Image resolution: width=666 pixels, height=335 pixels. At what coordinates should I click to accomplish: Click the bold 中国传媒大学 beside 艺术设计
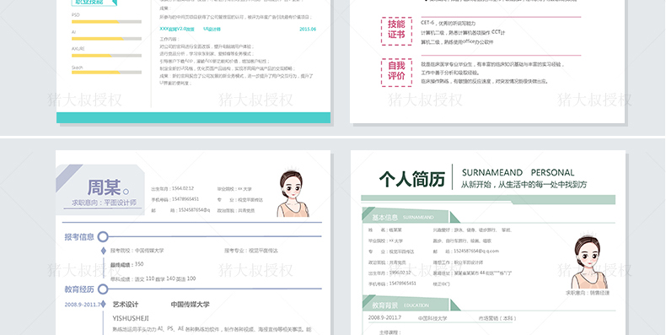190,305
